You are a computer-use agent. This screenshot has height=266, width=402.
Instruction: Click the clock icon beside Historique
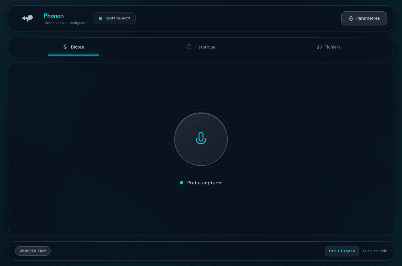(189, 47)
